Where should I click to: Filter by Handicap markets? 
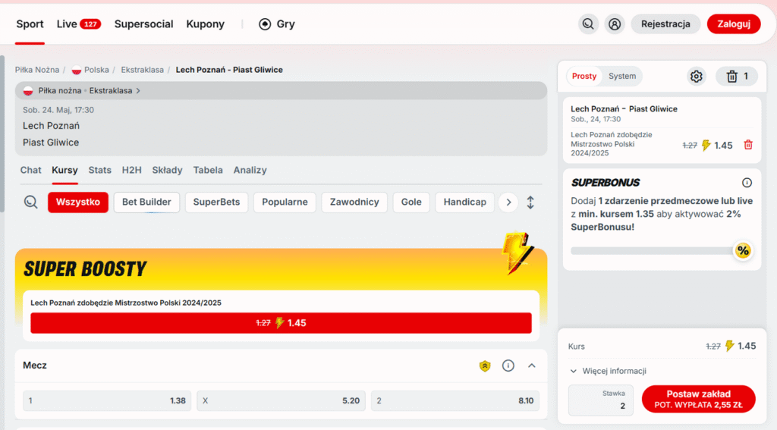click(x=465, y=202)
